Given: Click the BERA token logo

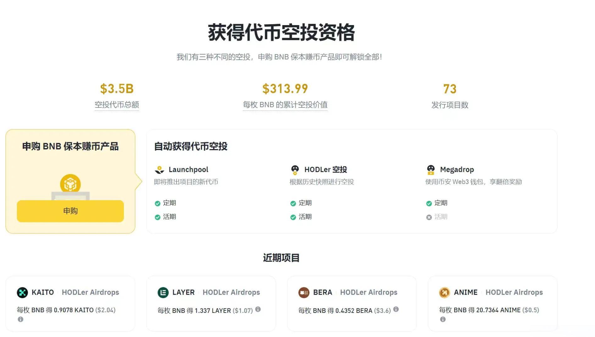Looking at the screenshot, I should 304,293.
